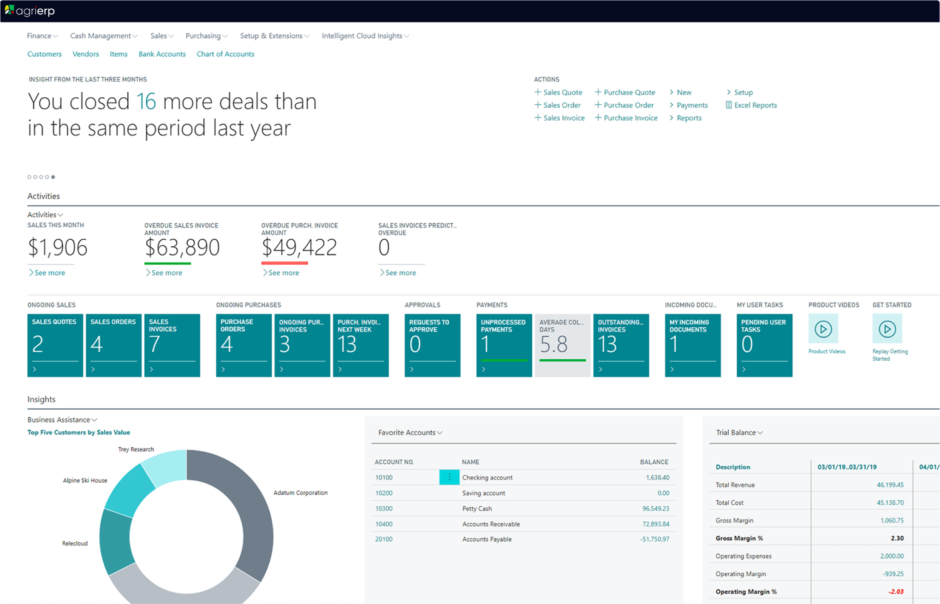Open the three-dot menu on Checking account row
This screenshot has height=604, width=940.
click(449, 477)
